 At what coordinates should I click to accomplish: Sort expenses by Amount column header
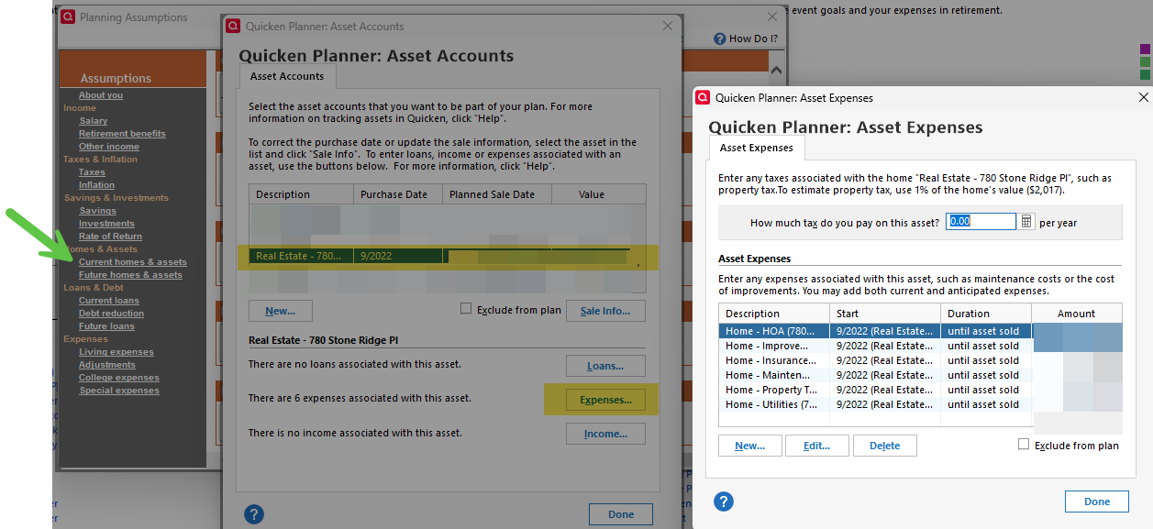tap(1077, 313)
